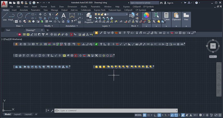Click the lightning bolt icon on electrical toolbar
This screenshot has height=118, width=223.
click(x=16, y=44)
